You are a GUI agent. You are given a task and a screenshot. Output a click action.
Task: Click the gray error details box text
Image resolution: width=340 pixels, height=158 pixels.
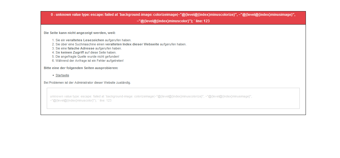pos(151,98)
